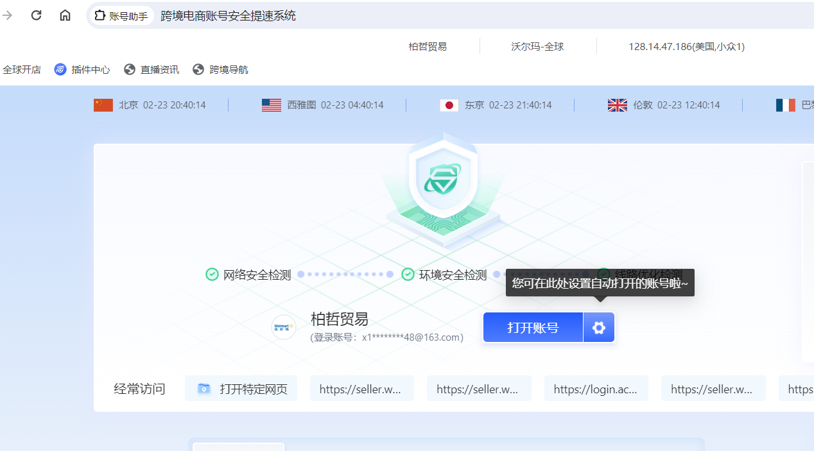The height and width of the screenshot is (451, 814).
Task: Open the https://login.ac... shortcut
Action: click(x=596, y=389)
